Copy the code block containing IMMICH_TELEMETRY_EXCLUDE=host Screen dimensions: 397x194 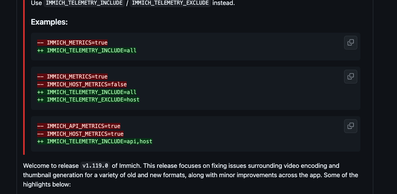point(350,77)
